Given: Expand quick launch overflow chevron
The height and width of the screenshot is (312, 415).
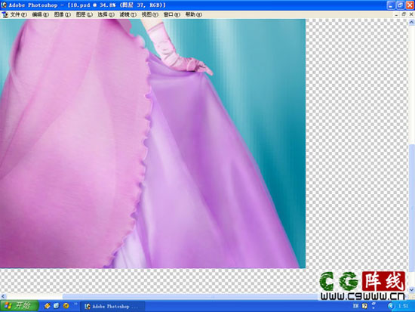Looking at the screenshot, I should (75, 304).
